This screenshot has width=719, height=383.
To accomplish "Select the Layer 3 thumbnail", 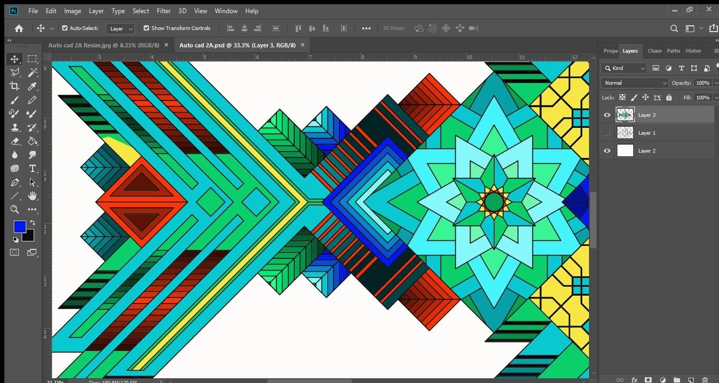I will pyautogui.click(x=625, y=115).
